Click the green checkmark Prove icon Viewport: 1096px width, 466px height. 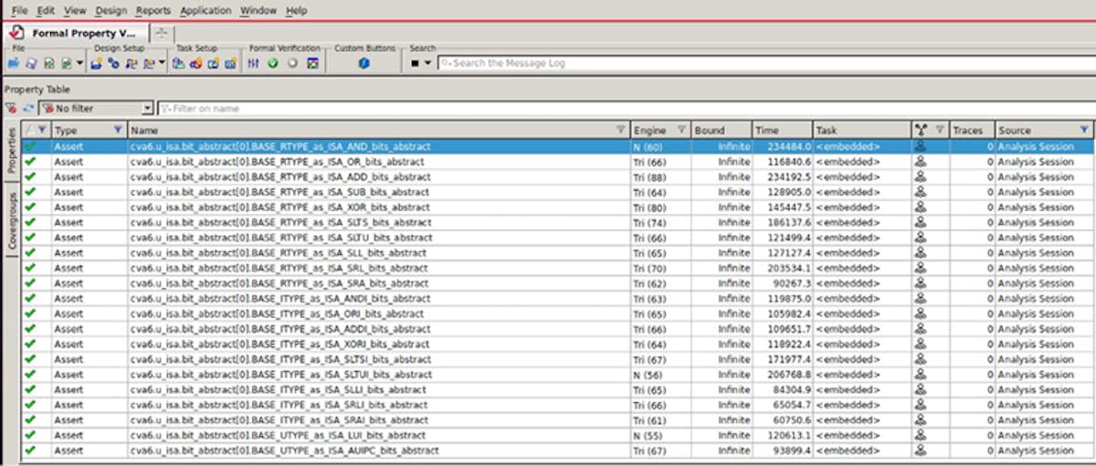(272, 63)
